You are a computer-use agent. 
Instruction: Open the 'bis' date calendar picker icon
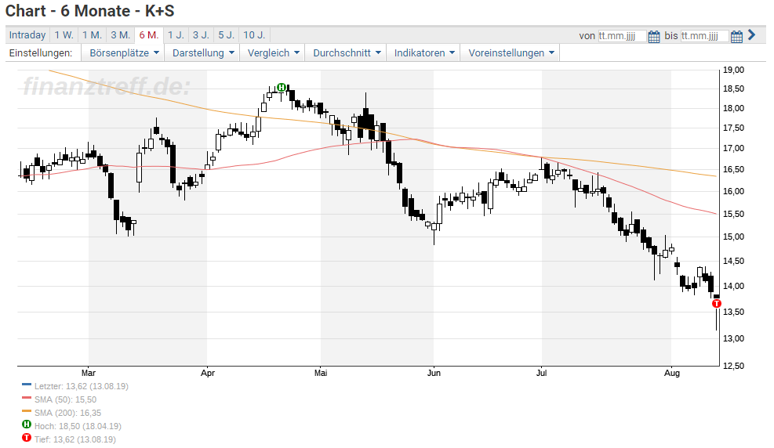tap(736, 37)
